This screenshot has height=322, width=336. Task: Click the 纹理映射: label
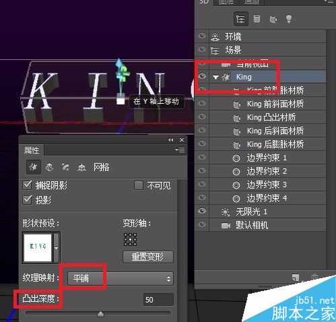pos(40,278)
